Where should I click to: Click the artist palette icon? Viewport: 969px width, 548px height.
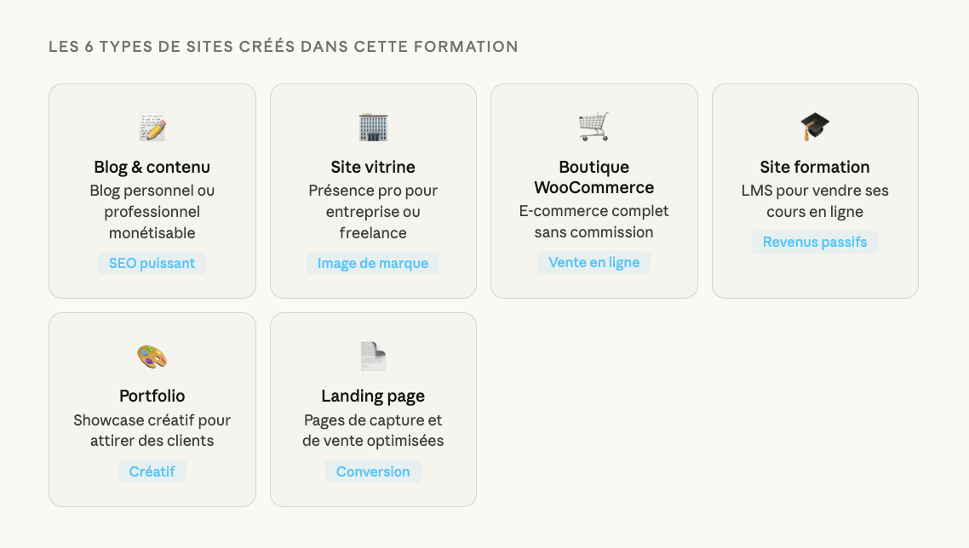tap(152, 356)
